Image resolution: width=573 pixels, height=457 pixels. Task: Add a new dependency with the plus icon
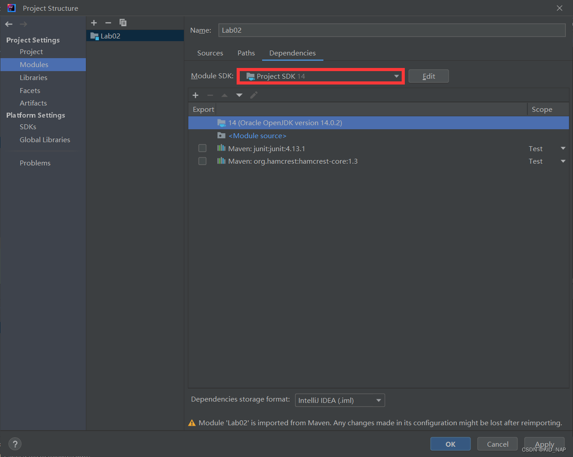click(x=195, y=95)
